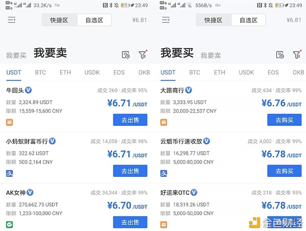Tap 去出售 for 小蚂蚁财富币行 offer
This screenshot has height=231, width=306.
pos(130,171)
